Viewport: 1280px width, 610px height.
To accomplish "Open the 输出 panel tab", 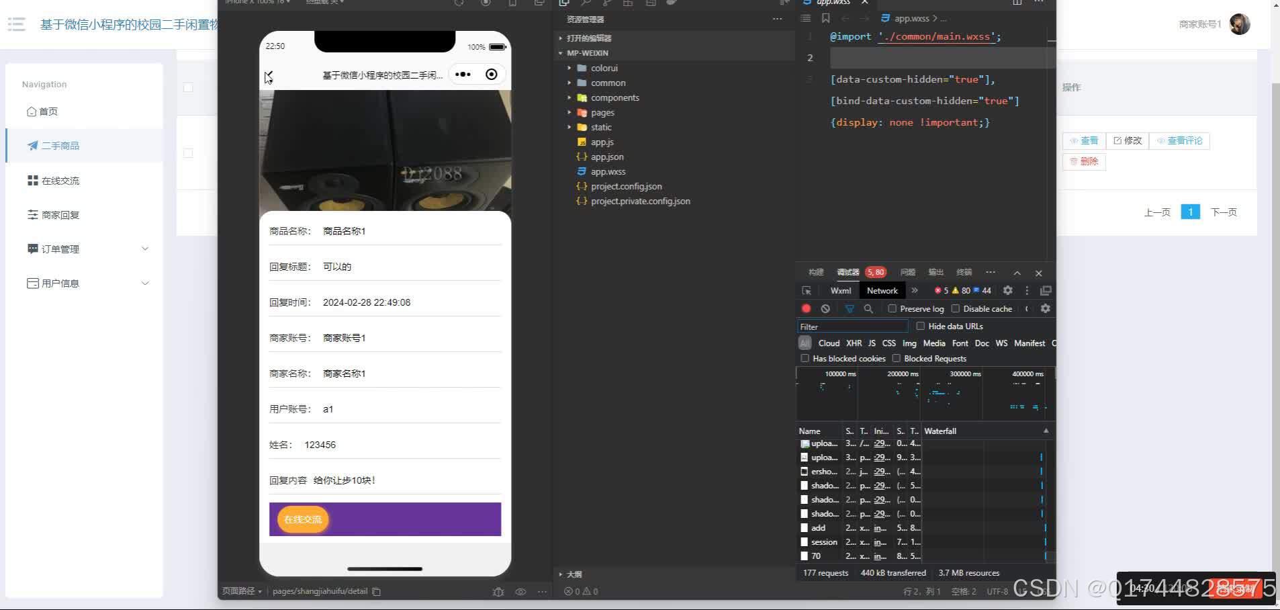I will click(936, 272).
